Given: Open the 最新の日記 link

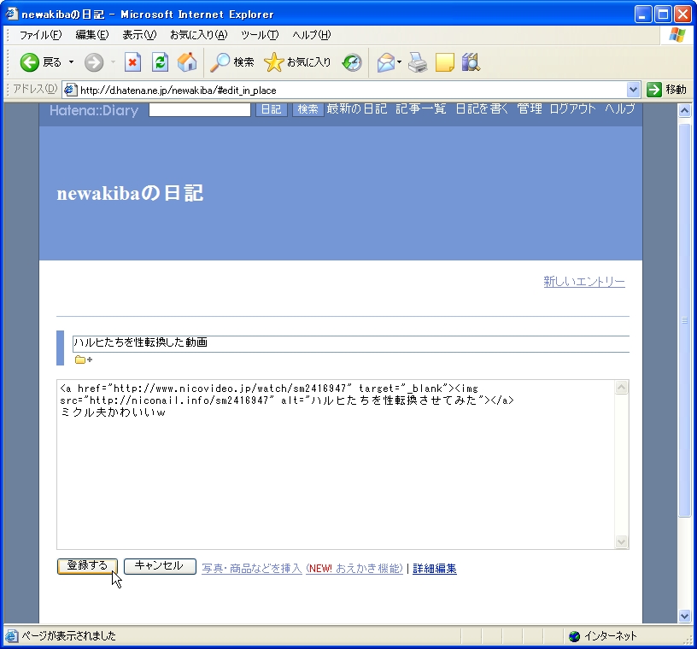Looking at the screenshot, I should click(356, 109).
